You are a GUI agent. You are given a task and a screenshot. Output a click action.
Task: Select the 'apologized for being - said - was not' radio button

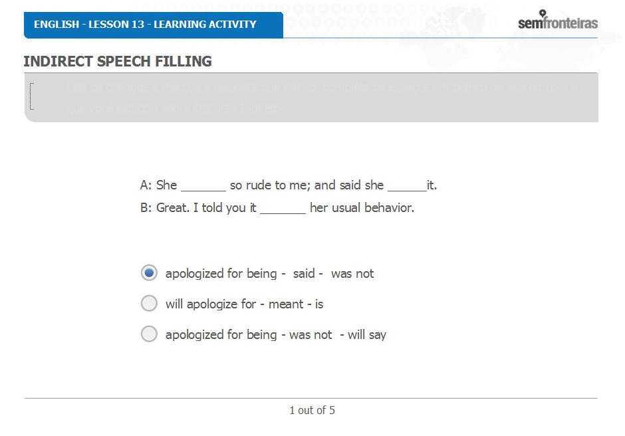(x=149, y=273)
